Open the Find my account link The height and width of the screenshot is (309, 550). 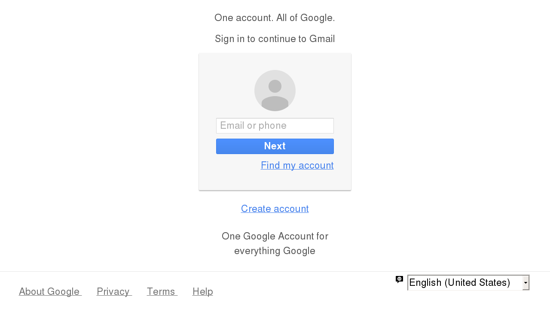point(297,165)
